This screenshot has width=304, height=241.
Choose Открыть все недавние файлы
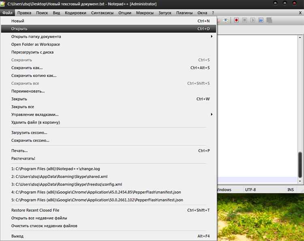click(109, 218)
